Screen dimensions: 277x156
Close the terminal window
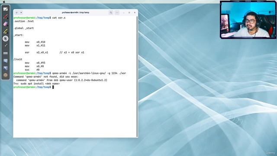[x=135, y=13]
